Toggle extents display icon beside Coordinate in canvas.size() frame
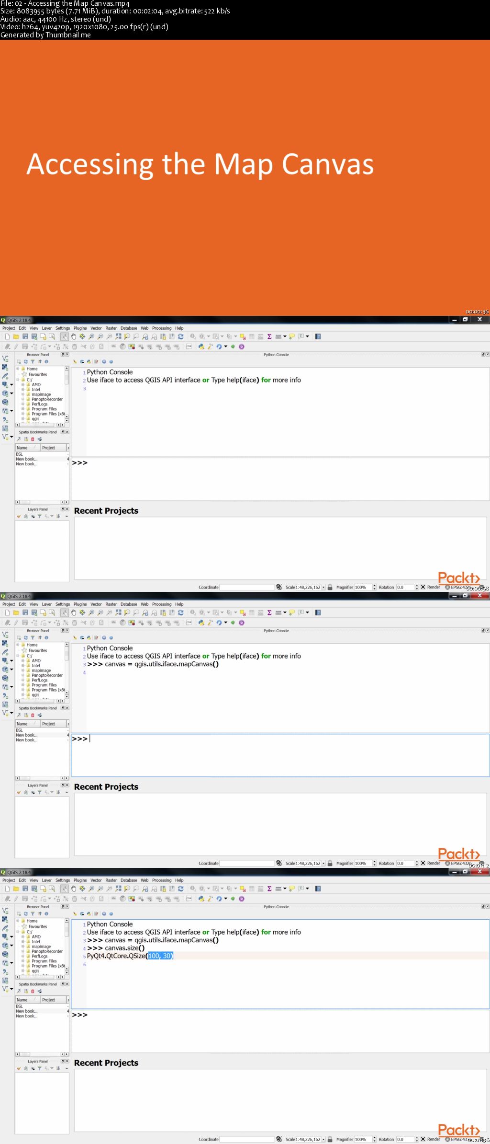Screen dimensions: 490x1144 [x=279, y=1139]
